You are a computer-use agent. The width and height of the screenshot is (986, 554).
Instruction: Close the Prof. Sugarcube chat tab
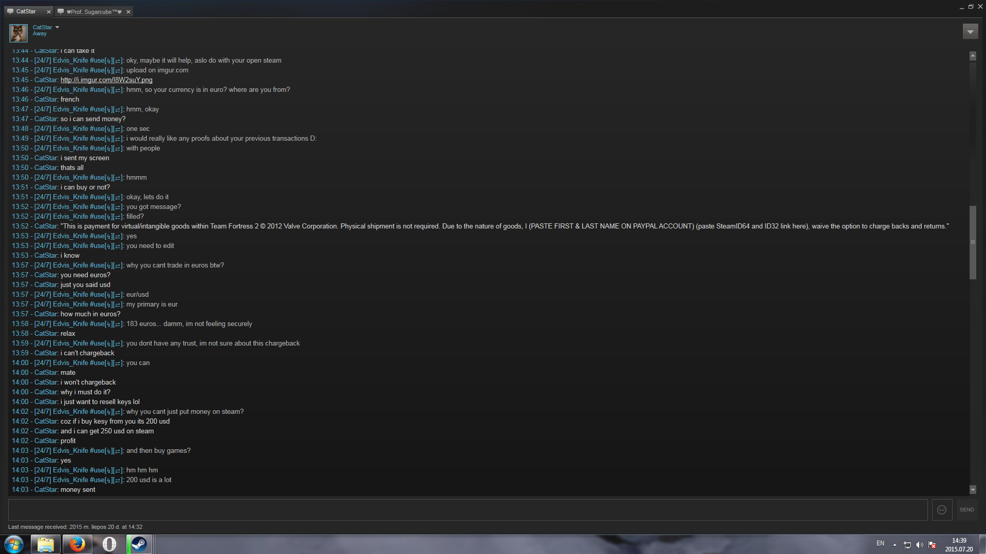click(x=128, y=12)
